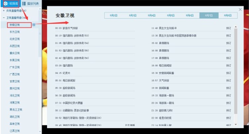View the schedule for 9月7日
The image size is (249, 134).
pyautogui.click(x=209, y=15)
